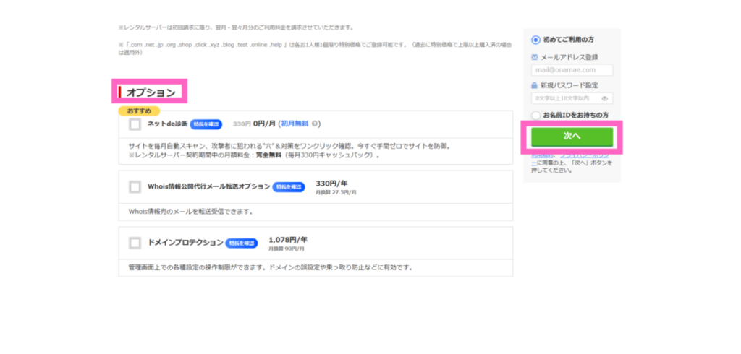Click the help icon next to 初月無料
Screen dimensions: 741x354
coord(316,124)
